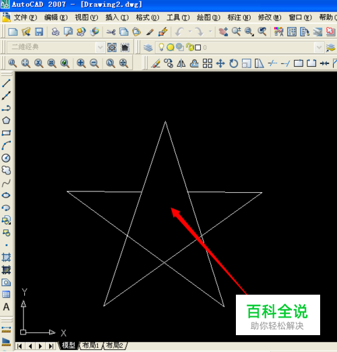Click the Undo arrow icon
Screen dimensions: 337x352
pos(179,32)
